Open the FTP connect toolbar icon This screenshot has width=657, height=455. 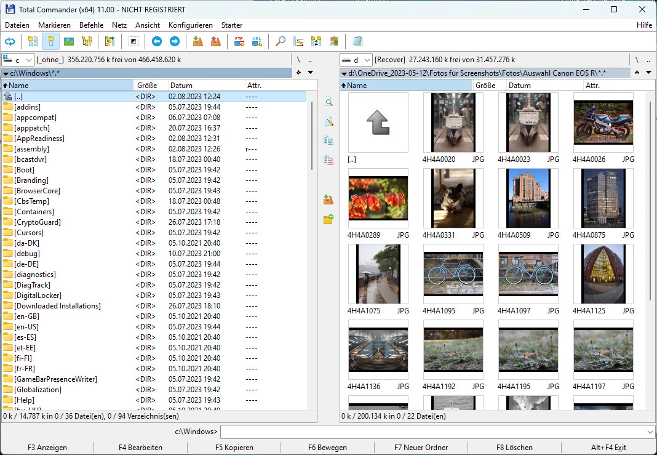(239, 42)
